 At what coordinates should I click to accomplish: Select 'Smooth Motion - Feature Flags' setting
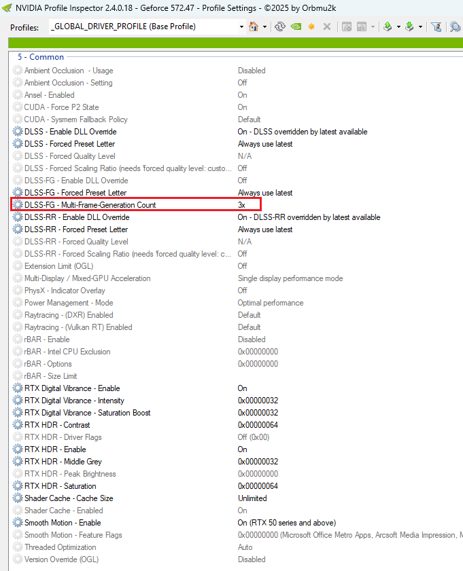tap(73, 535)
